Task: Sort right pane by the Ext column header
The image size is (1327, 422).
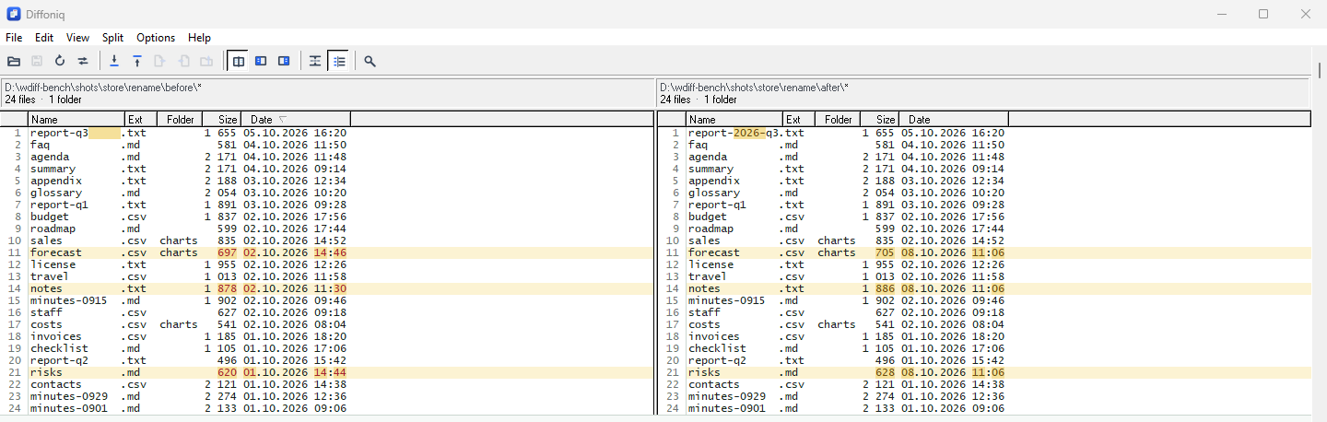Action: pyautogui.click(x=799, y=119)
